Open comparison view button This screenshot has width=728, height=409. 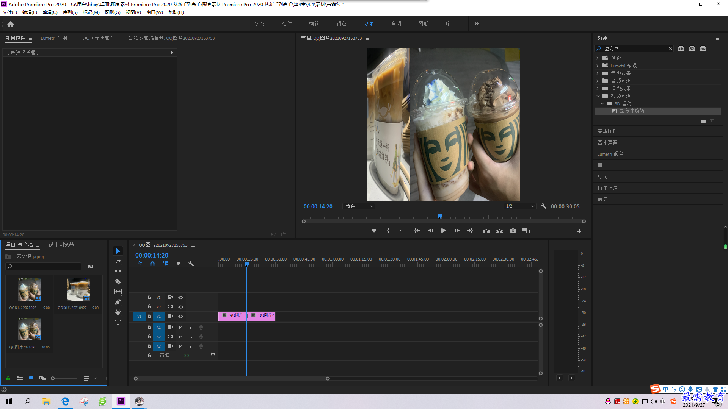pyautogui.click(x=526, y=231)
